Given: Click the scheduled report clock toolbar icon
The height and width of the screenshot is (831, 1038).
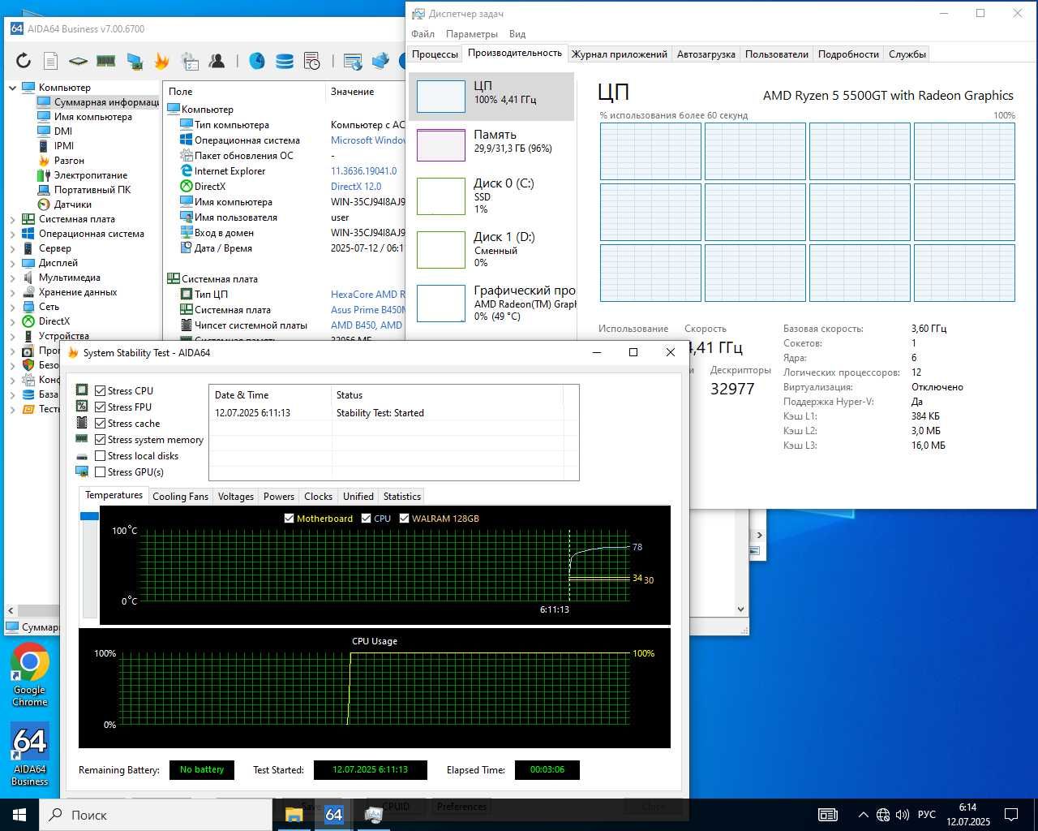Looking at the screenshot, I should [x=312, y=60].
